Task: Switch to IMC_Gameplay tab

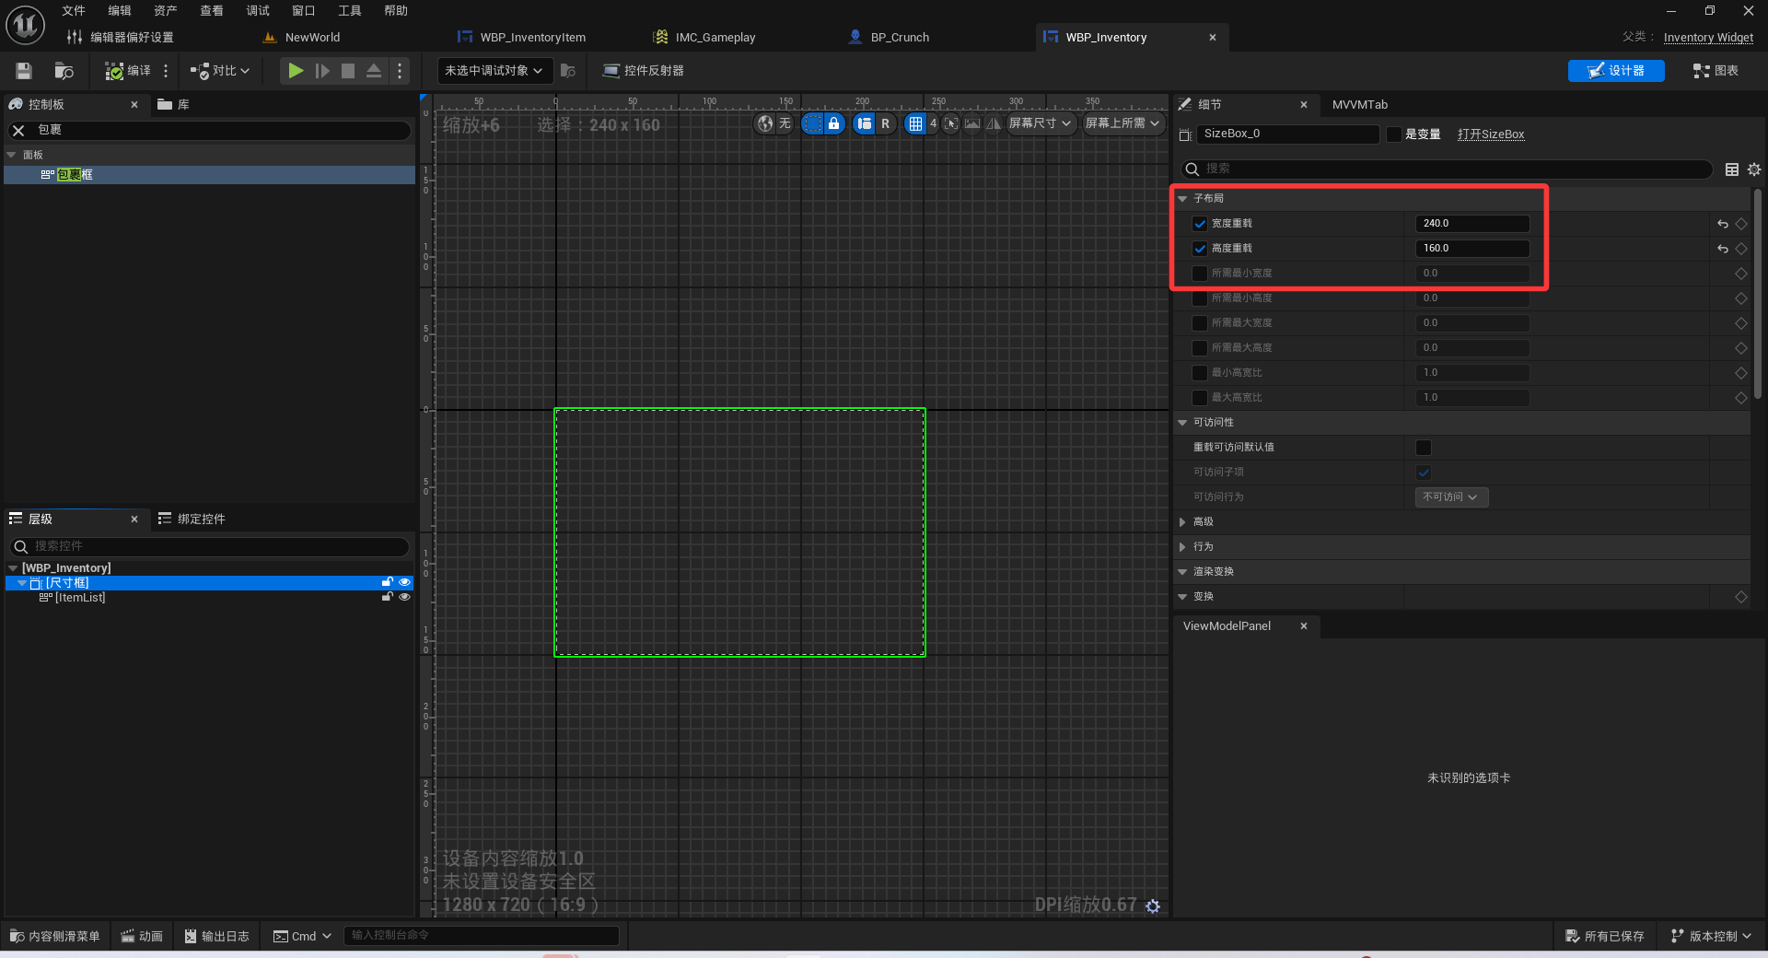Action: point(704,38)
